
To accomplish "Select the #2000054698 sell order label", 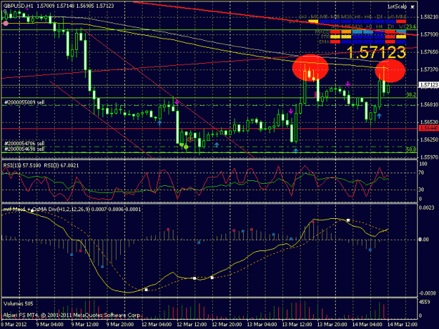I will click(25, 149).
